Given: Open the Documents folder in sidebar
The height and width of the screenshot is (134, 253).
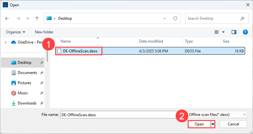Looking at the screenshot, I should click(27, 73).
